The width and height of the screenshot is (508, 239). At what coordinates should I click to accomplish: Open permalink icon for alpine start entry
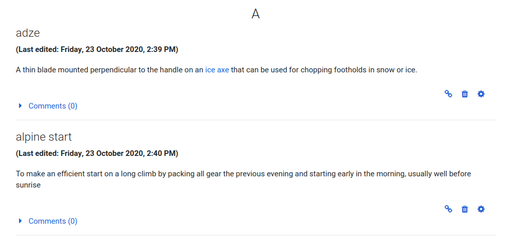point(448,209)
